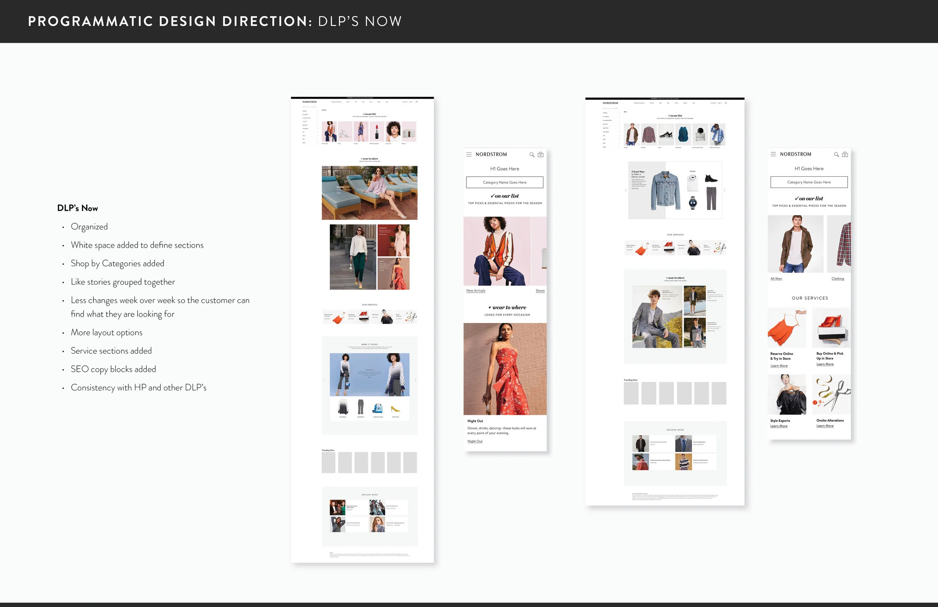Viewport: 938px width, 607px height.
Task: Tap search magnifier in men's mobile mockup
Action: pos(836,154)
